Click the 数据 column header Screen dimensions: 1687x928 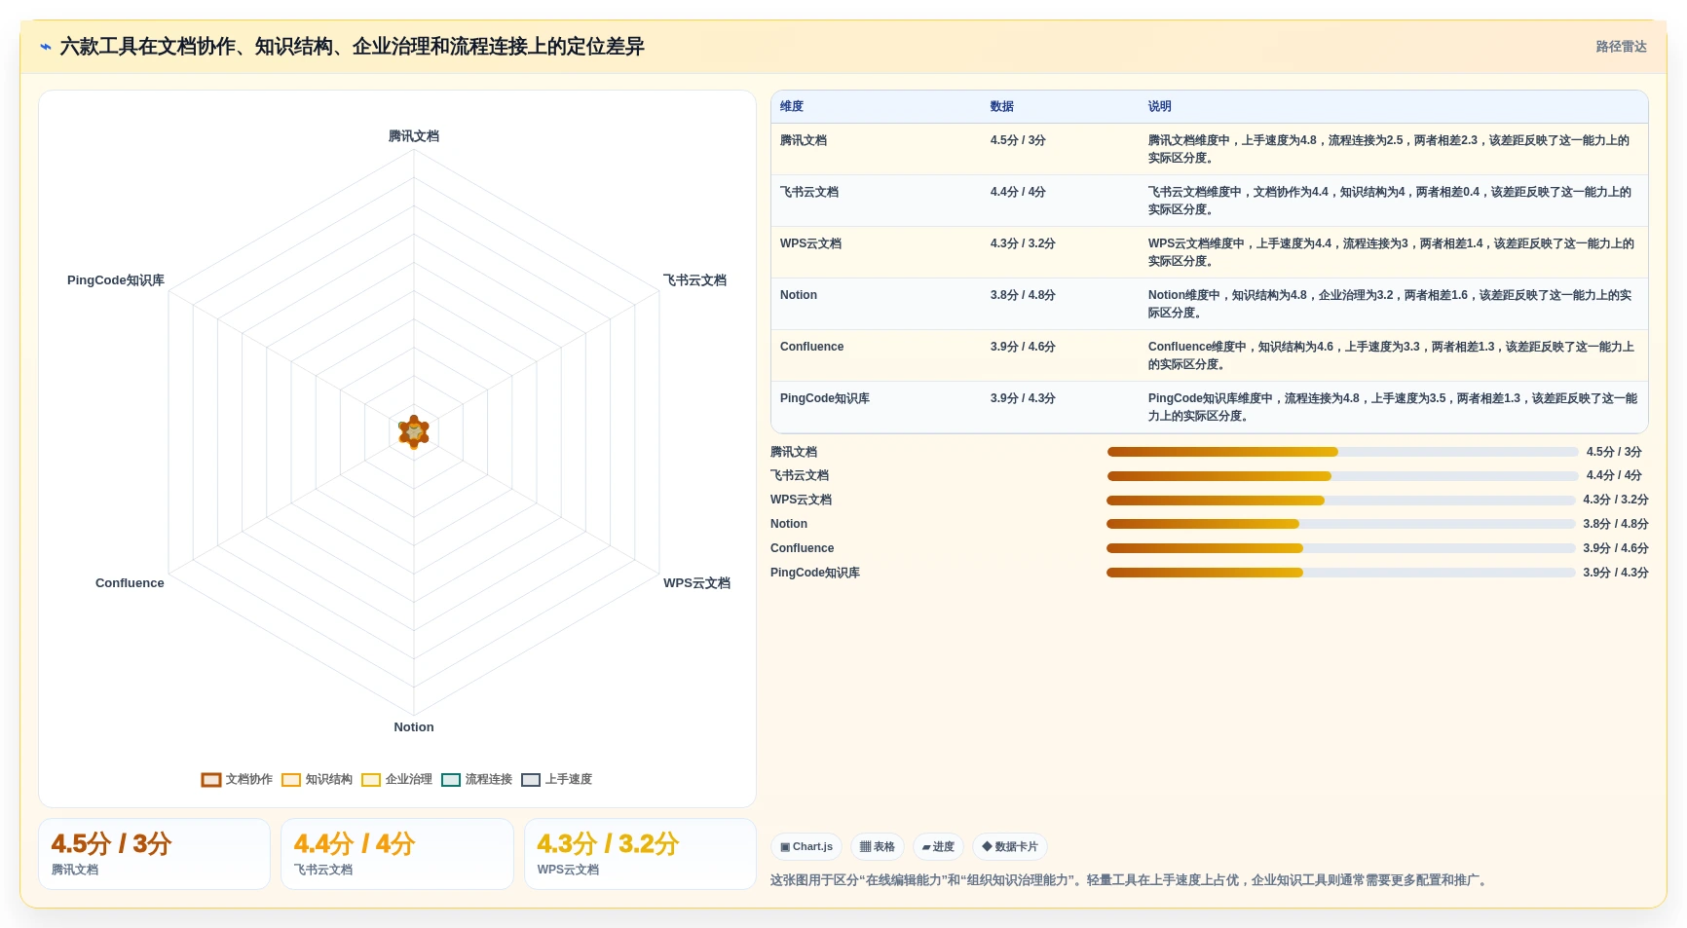[1002, 107]
